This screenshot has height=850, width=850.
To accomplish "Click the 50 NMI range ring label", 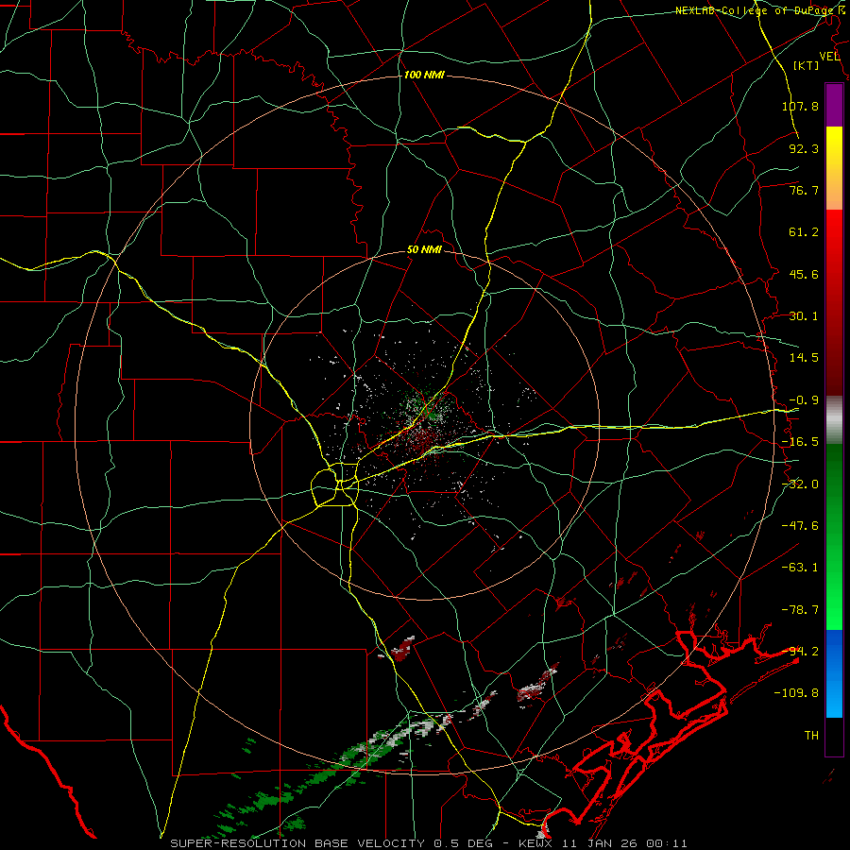I will click(424, 250).
